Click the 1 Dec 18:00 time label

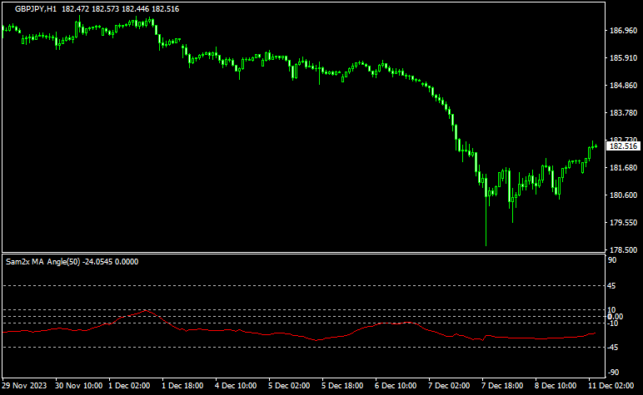[182, 386]
